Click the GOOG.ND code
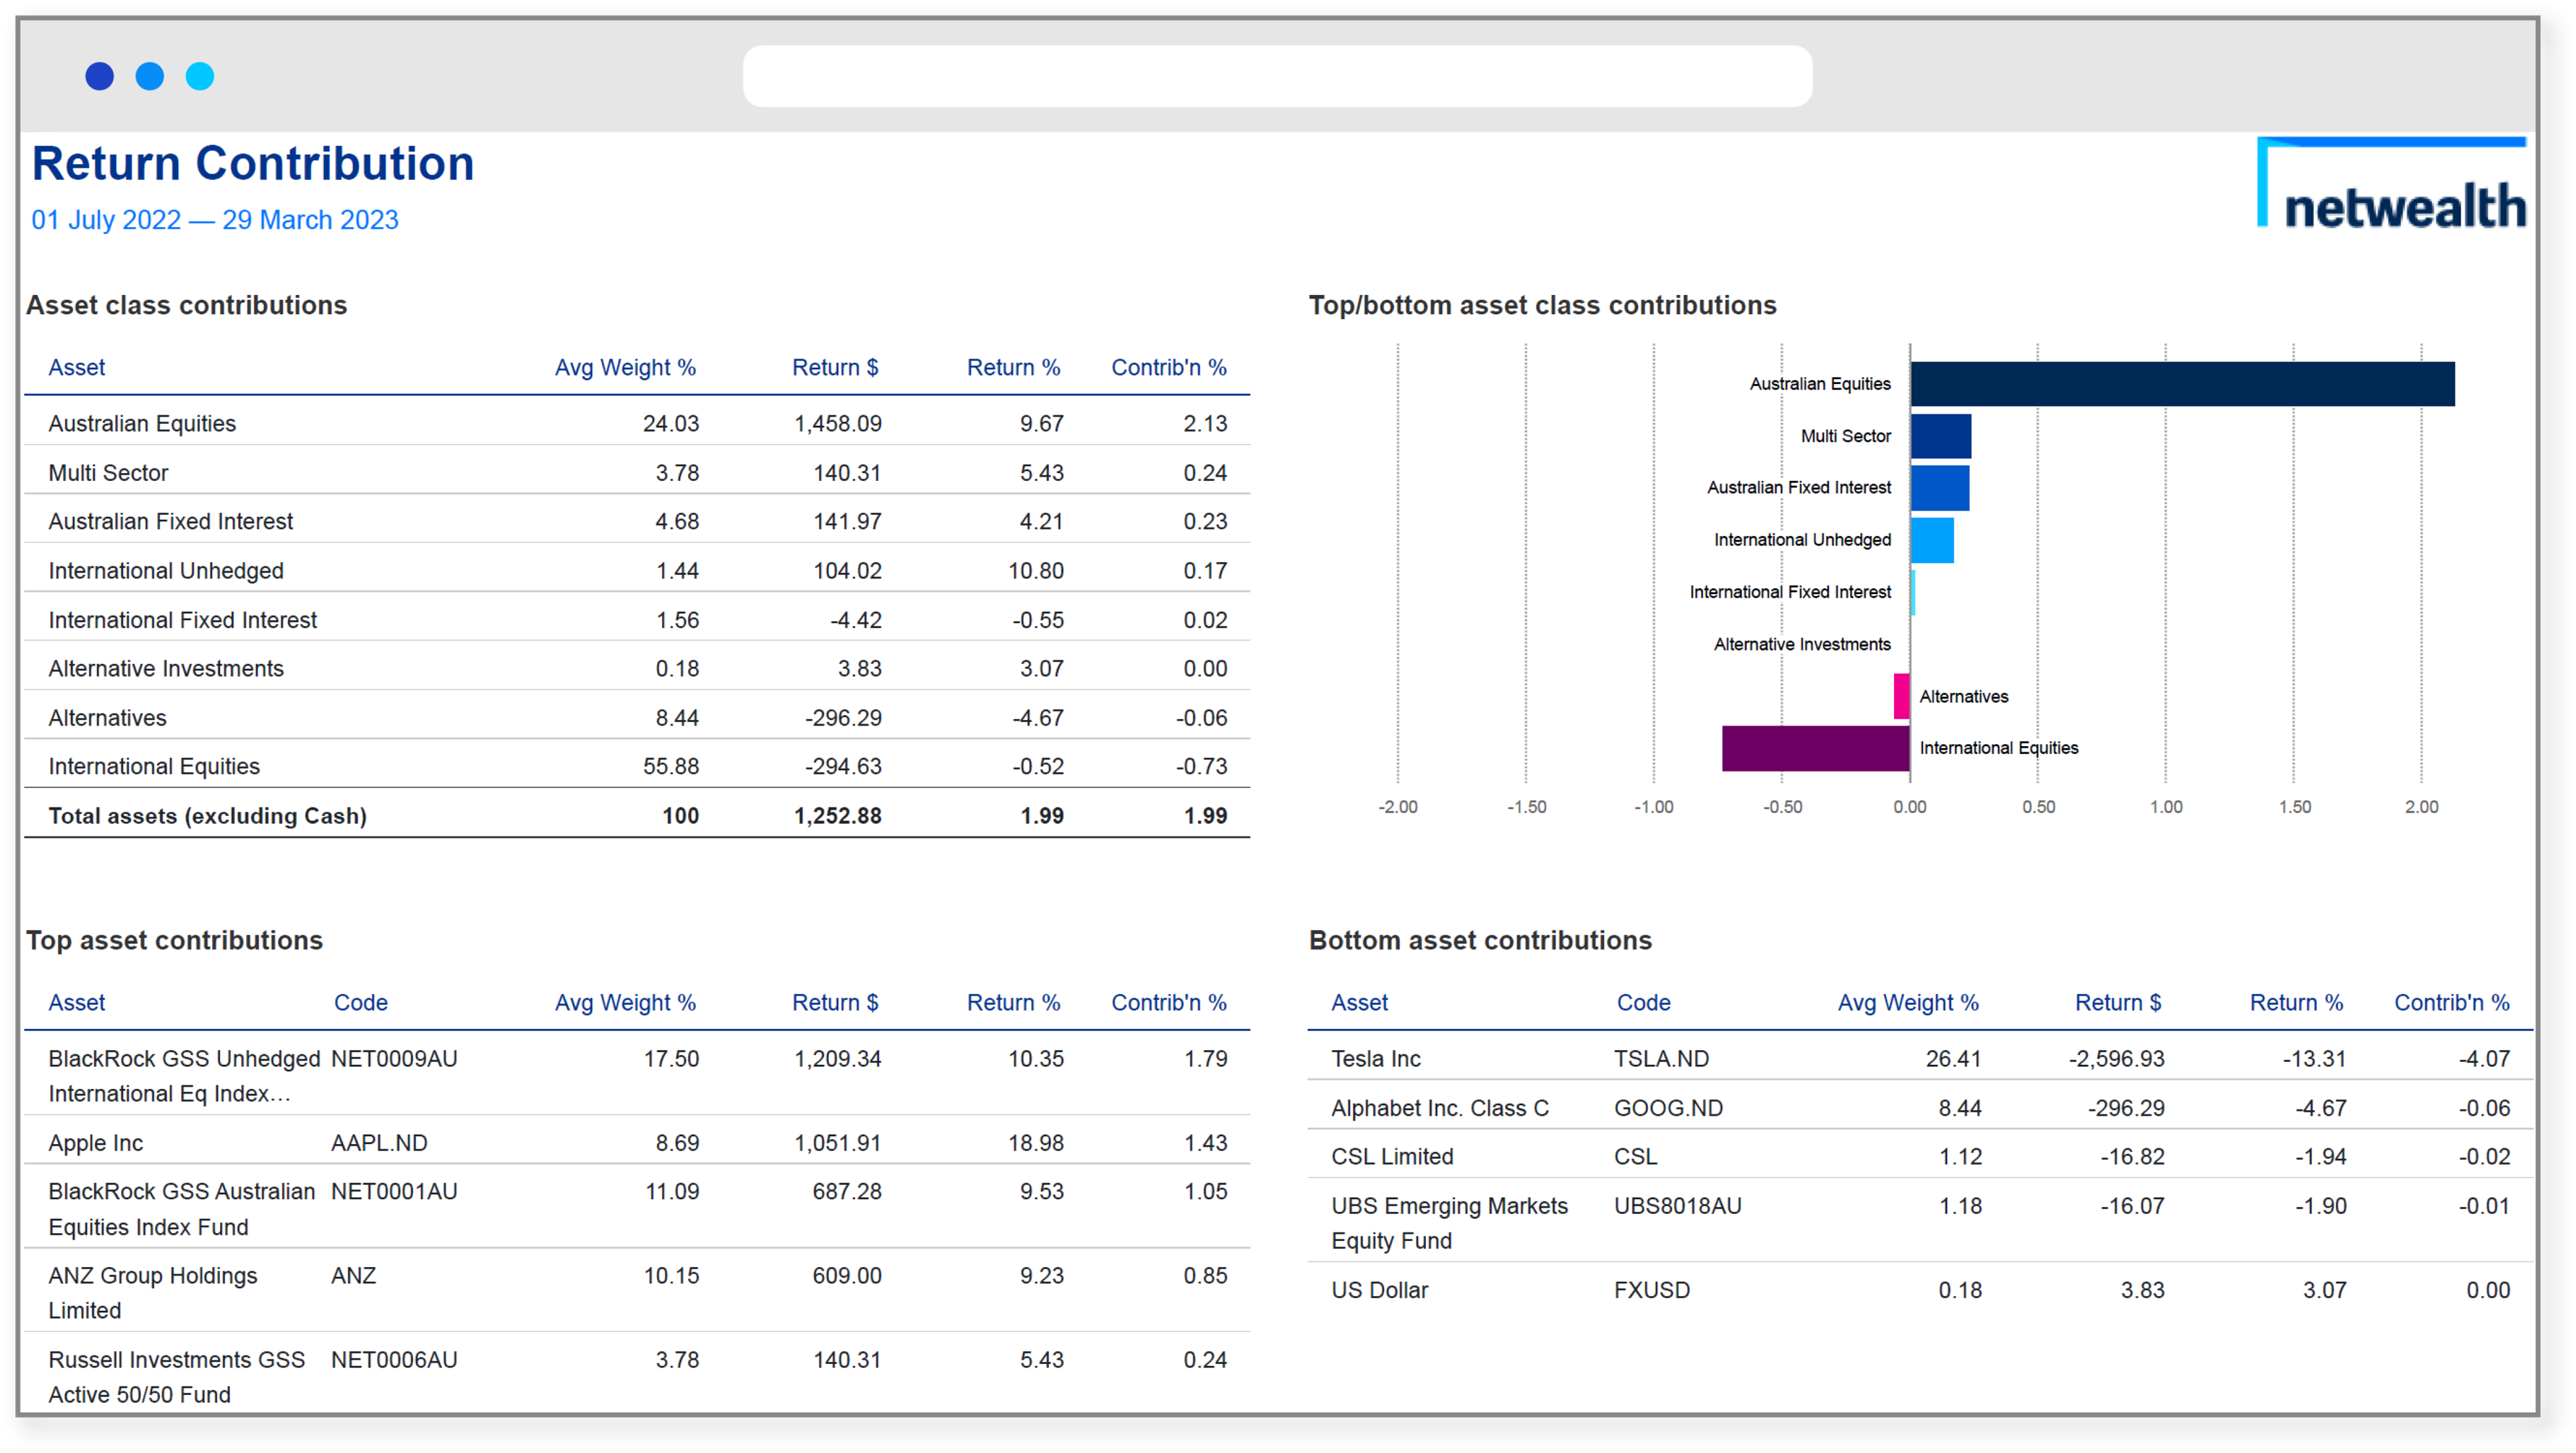This screenshot has width=2576, height=1453. pos(1668,1108)
